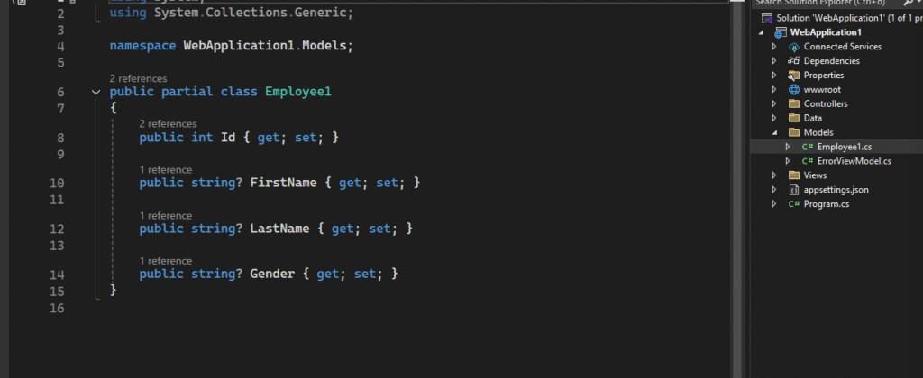Click the C# icon beside Program.cs
923x378 pixels.
[794, 204]
